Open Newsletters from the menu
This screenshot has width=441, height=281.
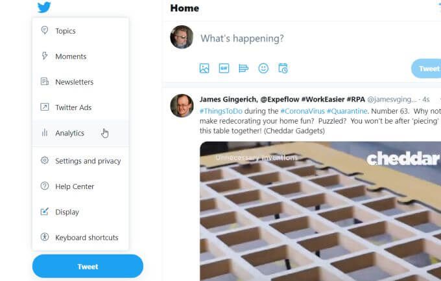(80, 82)
